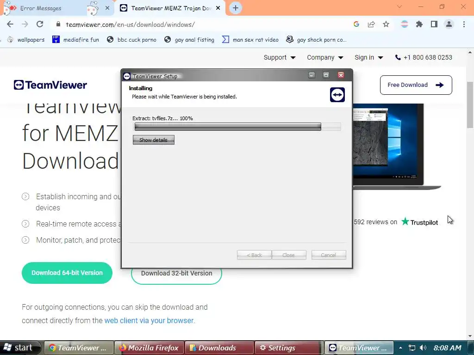
Task: Open the Chrome three-dot menu
Action: (x=464, y=24)
